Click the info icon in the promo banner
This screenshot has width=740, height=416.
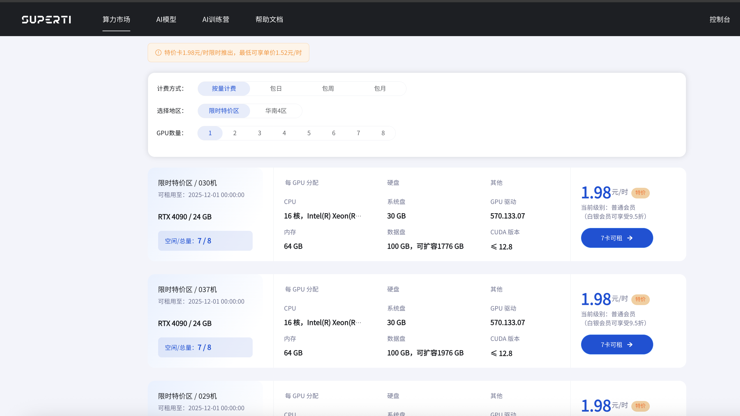coord(158,53)
